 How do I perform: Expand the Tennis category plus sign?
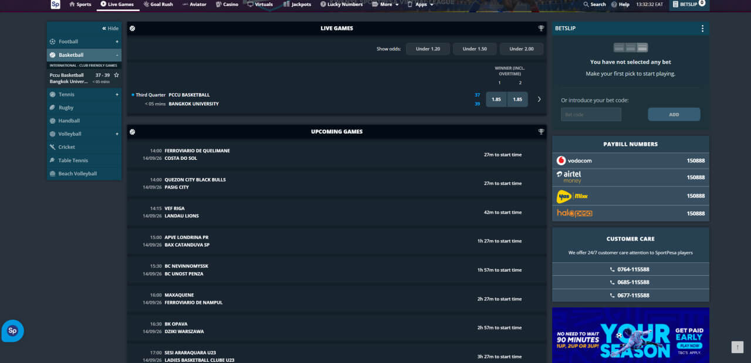tap(117, 94)
